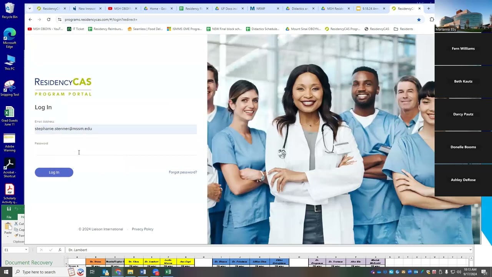492x277 pixels.
Task: Switch to the UF Docs tab
Action: [x=229, y=8]
